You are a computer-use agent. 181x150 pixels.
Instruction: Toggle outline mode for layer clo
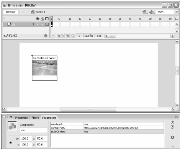47,24
